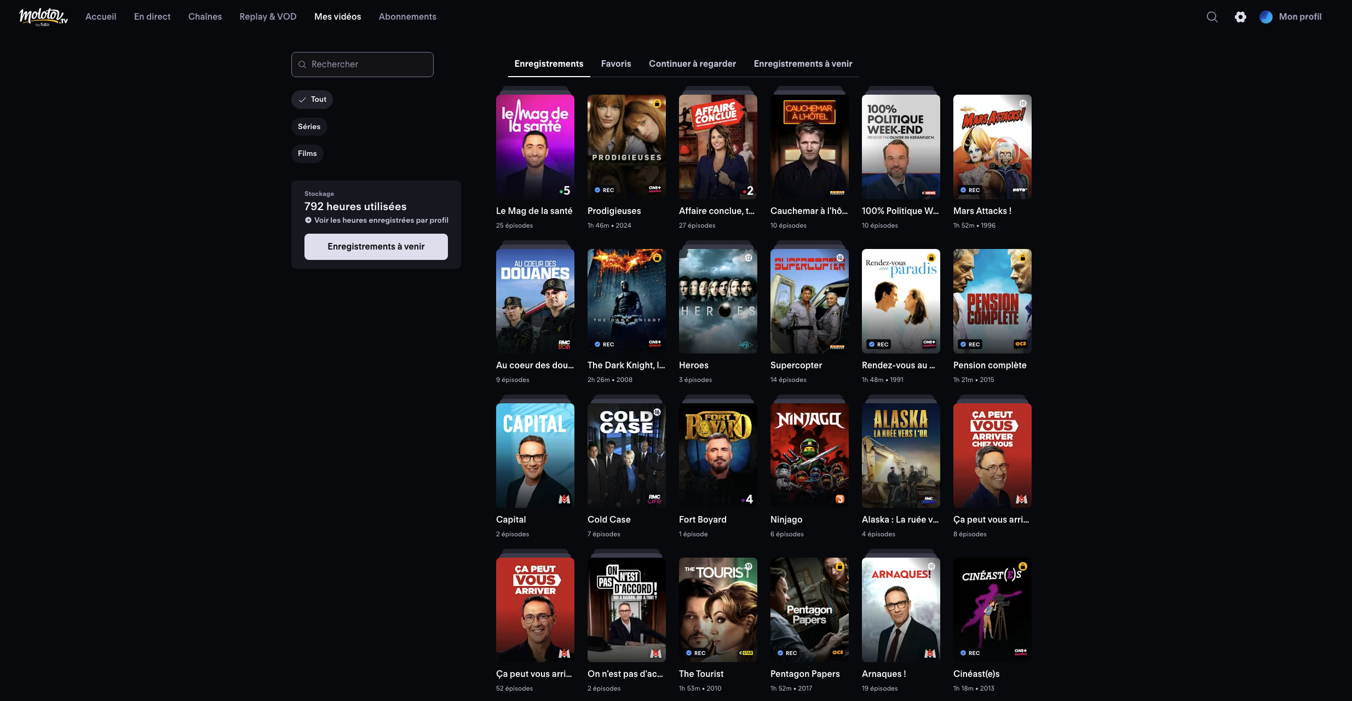
Task: Open the Cinéast(e)s poster
Action: tap(992, 610)
